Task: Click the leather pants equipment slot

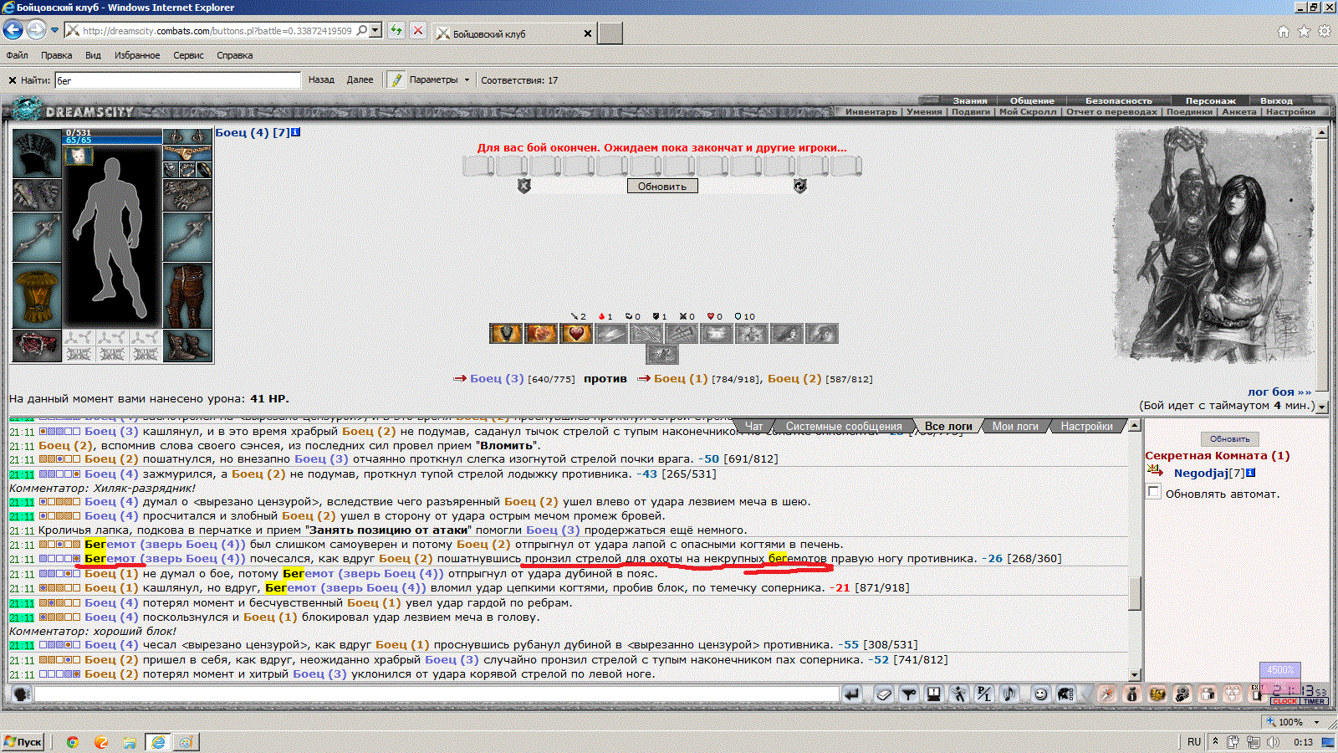Action: click(187, 296)
